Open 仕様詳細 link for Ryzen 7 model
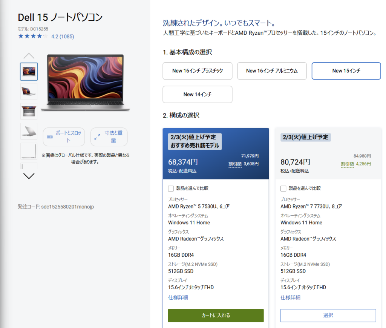 point(290,297)
